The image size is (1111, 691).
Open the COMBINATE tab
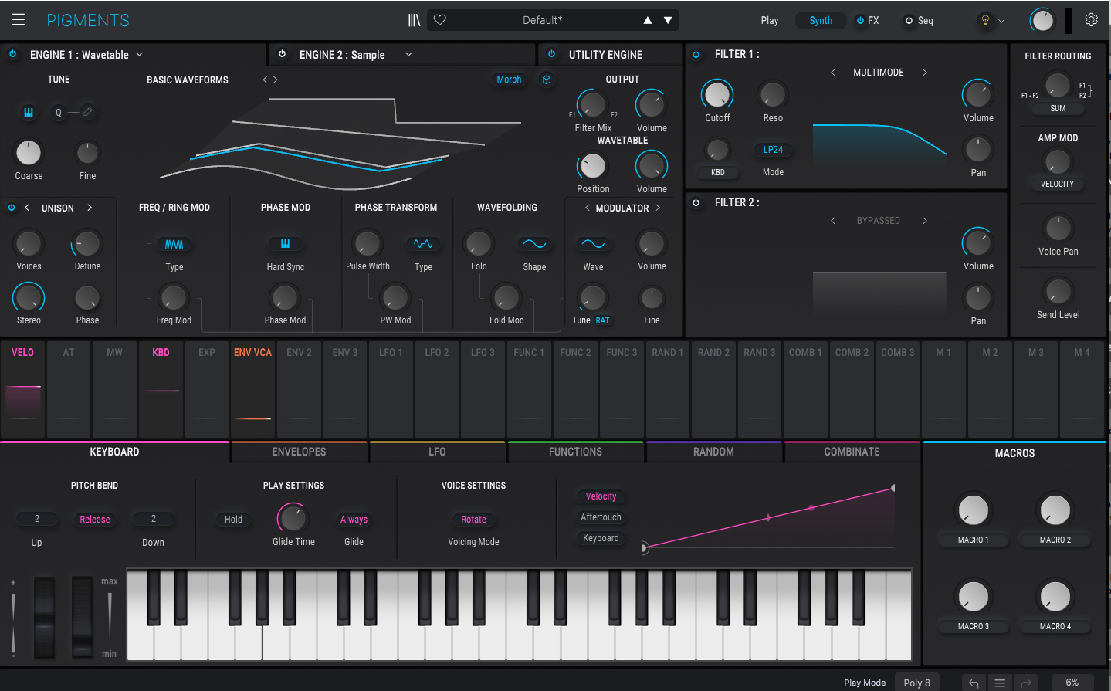coord(852,452)
